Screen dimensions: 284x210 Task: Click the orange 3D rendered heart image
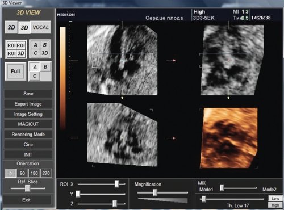coord(229,138)
